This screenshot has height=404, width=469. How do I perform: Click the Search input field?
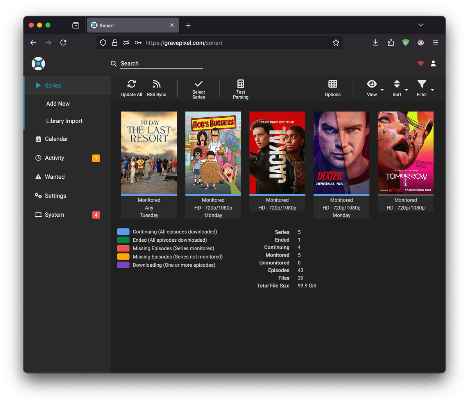tap(161, 63)
